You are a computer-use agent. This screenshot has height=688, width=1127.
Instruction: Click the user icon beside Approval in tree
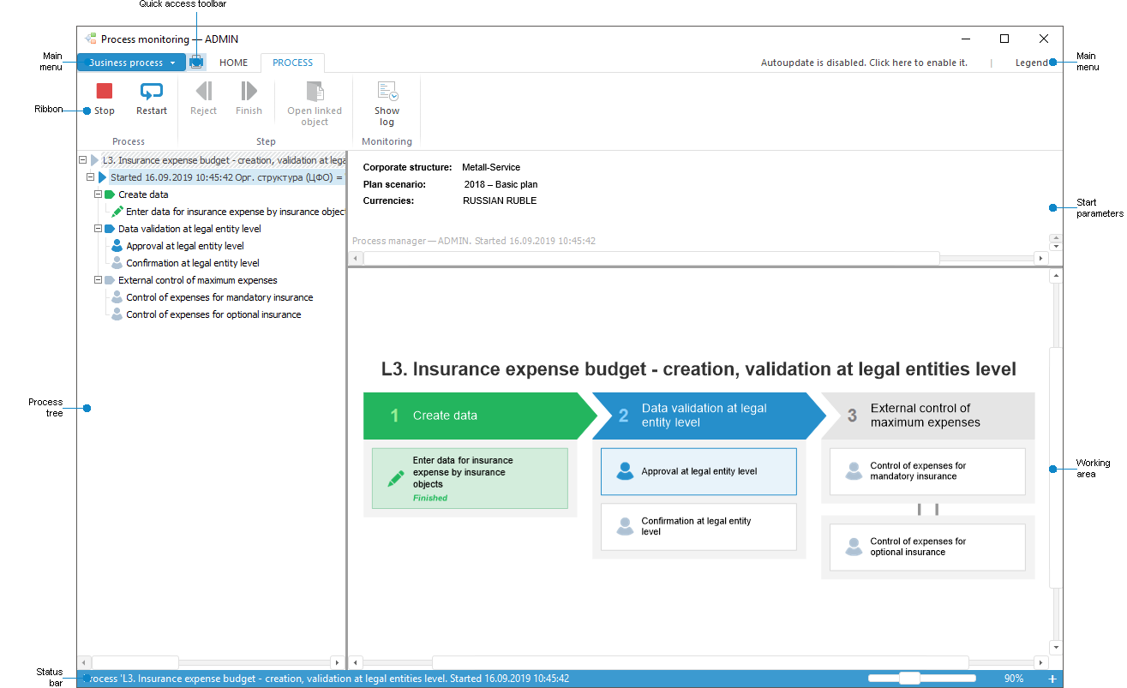coord(117,246)
